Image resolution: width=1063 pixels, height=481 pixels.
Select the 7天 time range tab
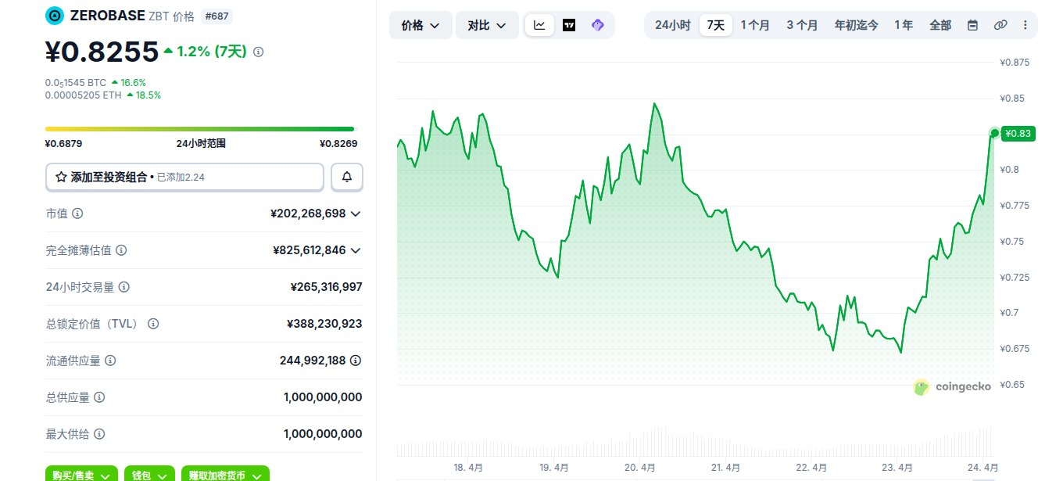(x=716, y=25)
